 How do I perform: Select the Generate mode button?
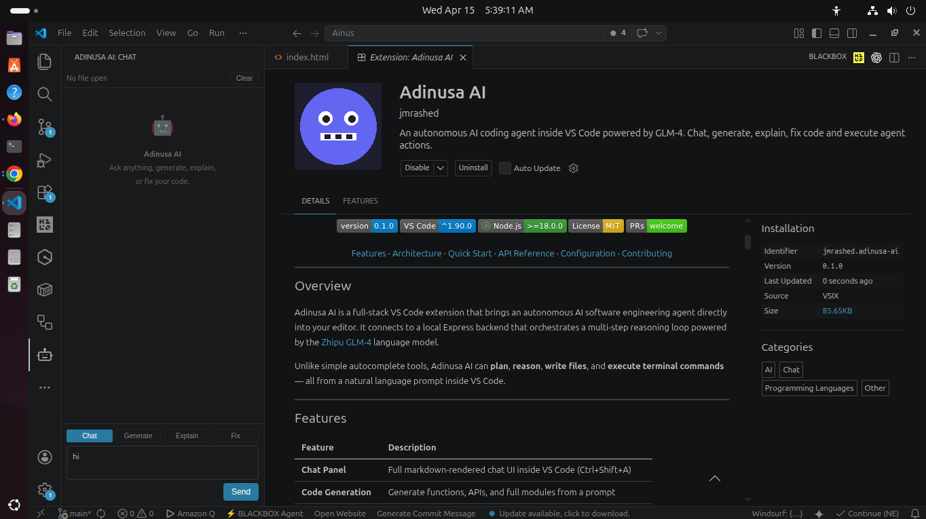tap(138, 436)
